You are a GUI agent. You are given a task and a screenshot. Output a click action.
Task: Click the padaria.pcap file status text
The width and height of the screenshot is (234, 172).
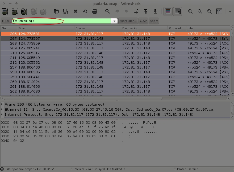[30, 169]
